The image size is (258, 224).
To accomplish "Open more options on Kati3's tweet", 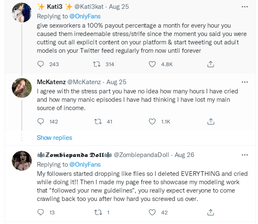I will click(x=244, y=7).
